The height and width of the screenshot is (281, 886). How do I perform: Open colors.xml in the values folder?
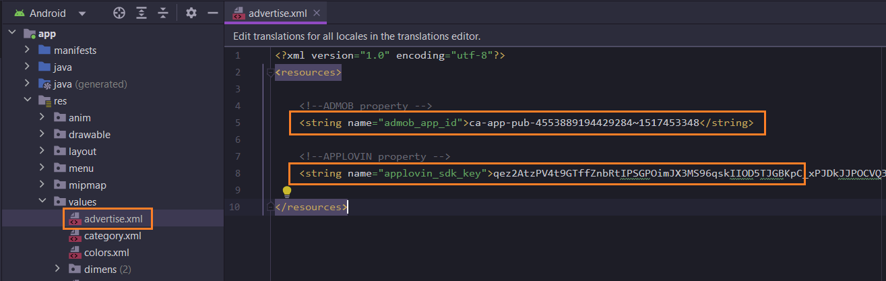click(106, 253)
